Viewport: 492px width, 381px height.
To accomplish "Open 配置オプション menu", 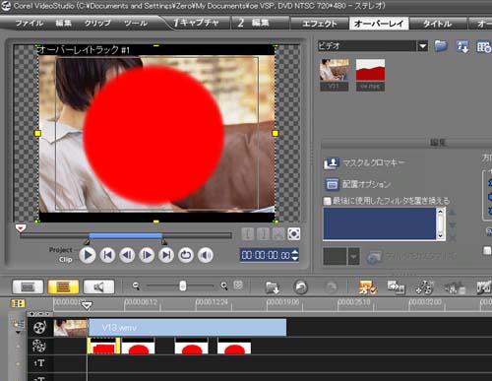I will [357, 184].
